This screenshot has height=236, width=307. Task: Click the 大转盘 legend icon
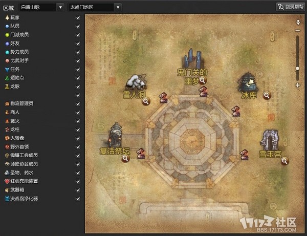(7, 138)
